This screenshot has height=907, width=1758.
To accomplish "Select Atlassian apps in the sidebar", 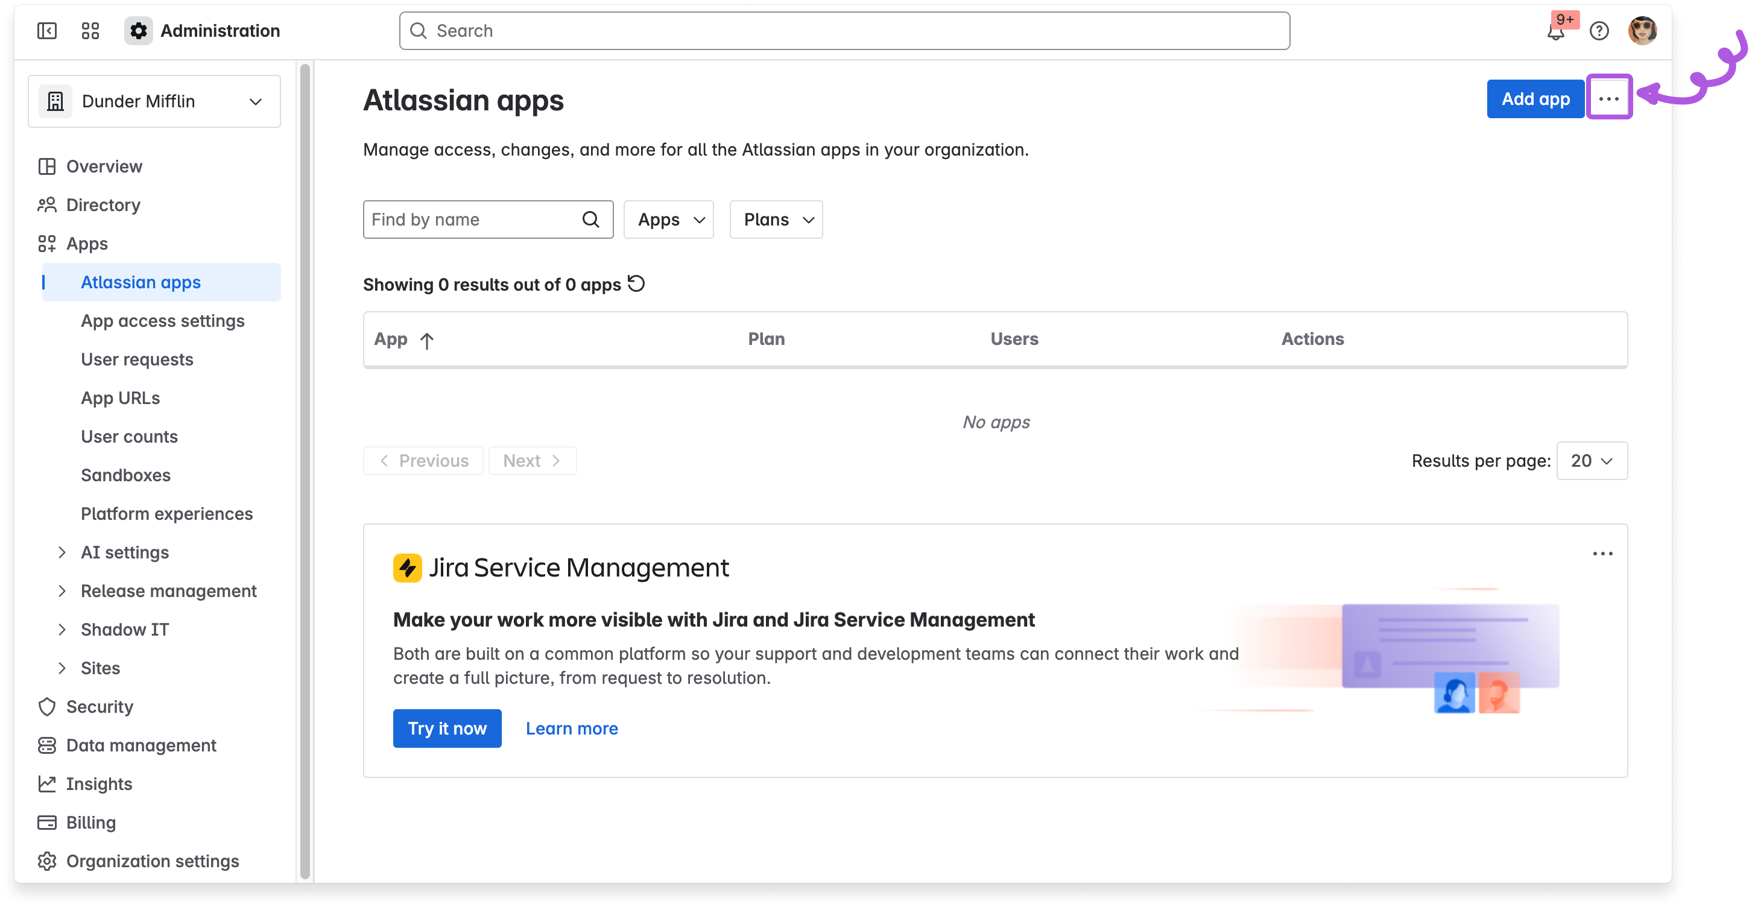I will pos(161,282).
